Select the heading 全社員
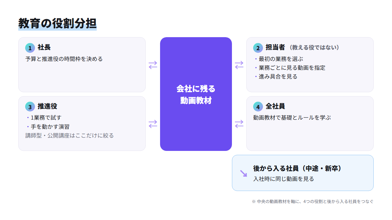The image size is (392, 220). coord(275,106)
